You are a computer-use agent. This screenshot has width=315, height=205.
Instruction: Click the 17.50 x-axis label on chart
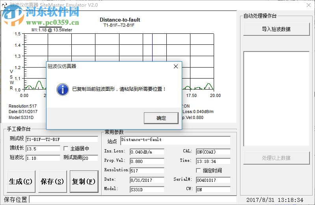[191, 95]
